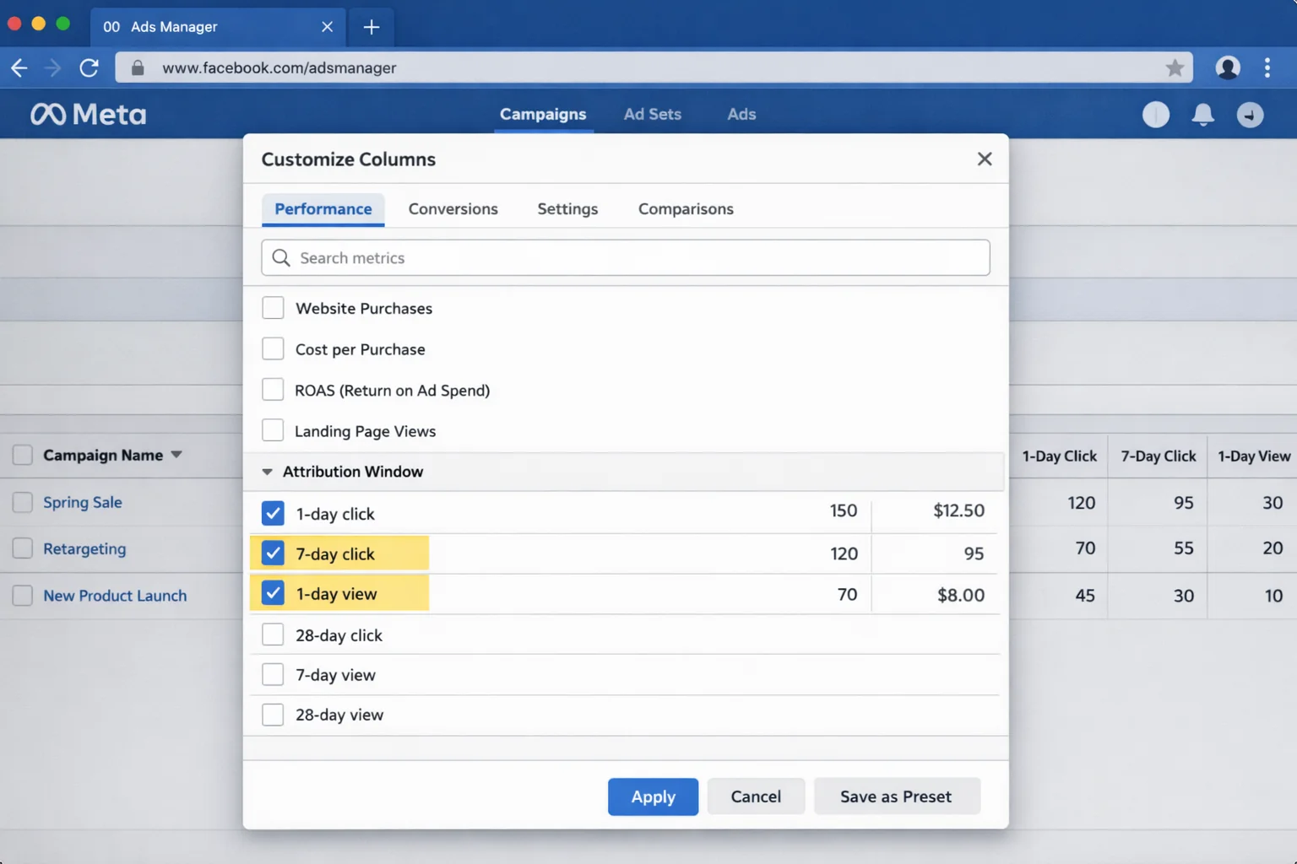1297x864 pixels.
Task: Click the magnifying glass in the metrics search
Action: [x=281, y=257]
